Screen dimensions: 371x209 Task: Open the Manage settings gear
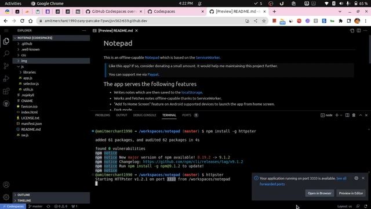(x=6, y=197)
